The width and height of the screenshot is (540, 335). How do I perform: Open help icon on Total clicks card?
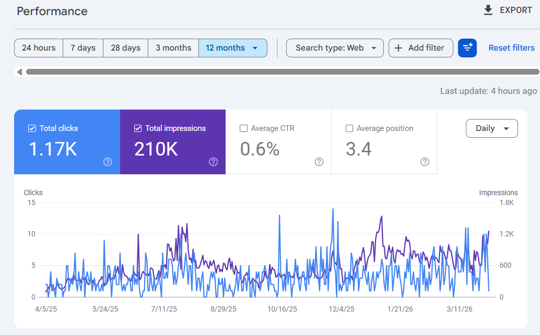pos(108,162)
